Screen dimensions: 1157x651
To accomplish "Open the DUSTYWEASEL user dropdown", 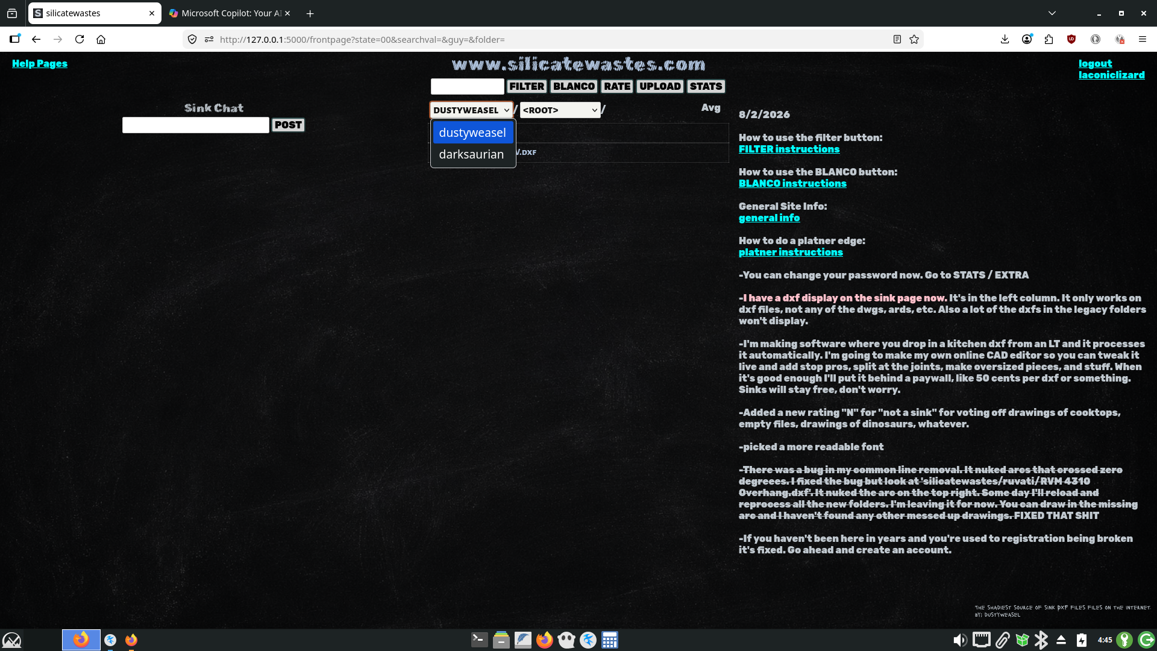I will coord(471,110).
